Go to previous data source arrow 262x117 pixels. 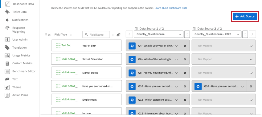pos(129,34)
